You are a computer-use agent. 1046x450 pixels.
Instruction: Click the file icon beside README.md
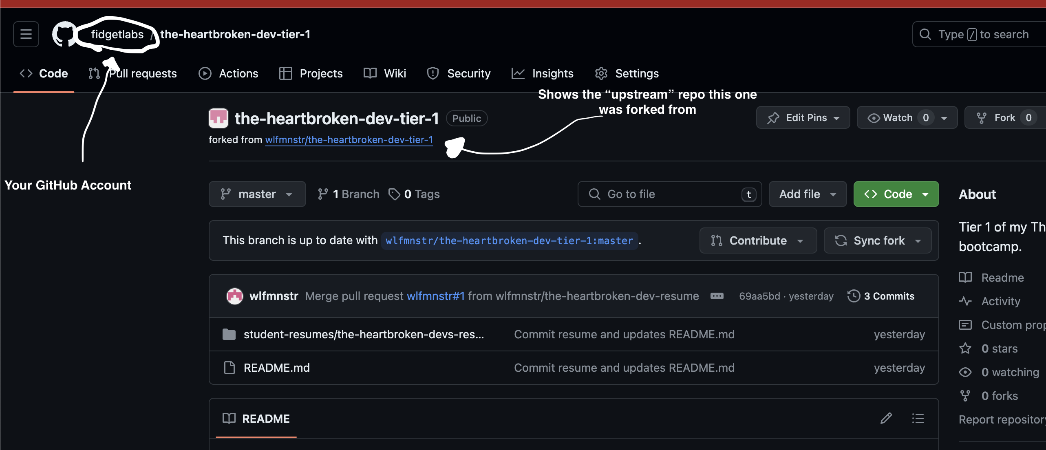pyautogui.click(x=230, y=368)
